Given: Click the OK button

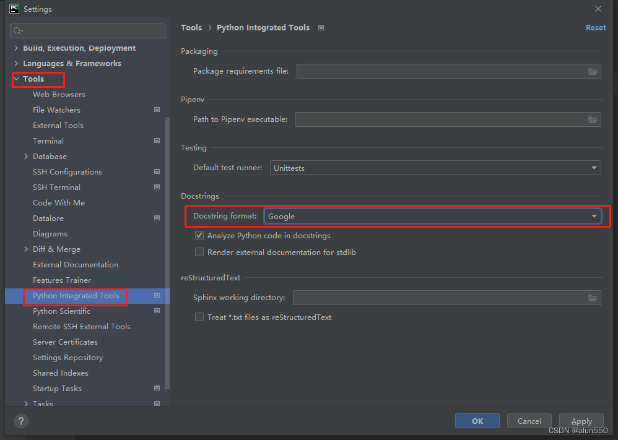Looking at the screenshot, I should [x=477, y=421].
